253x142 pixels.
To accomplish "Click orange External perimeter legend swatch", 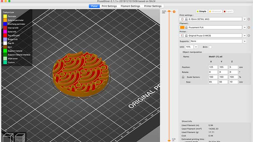I will coord(5,20).
